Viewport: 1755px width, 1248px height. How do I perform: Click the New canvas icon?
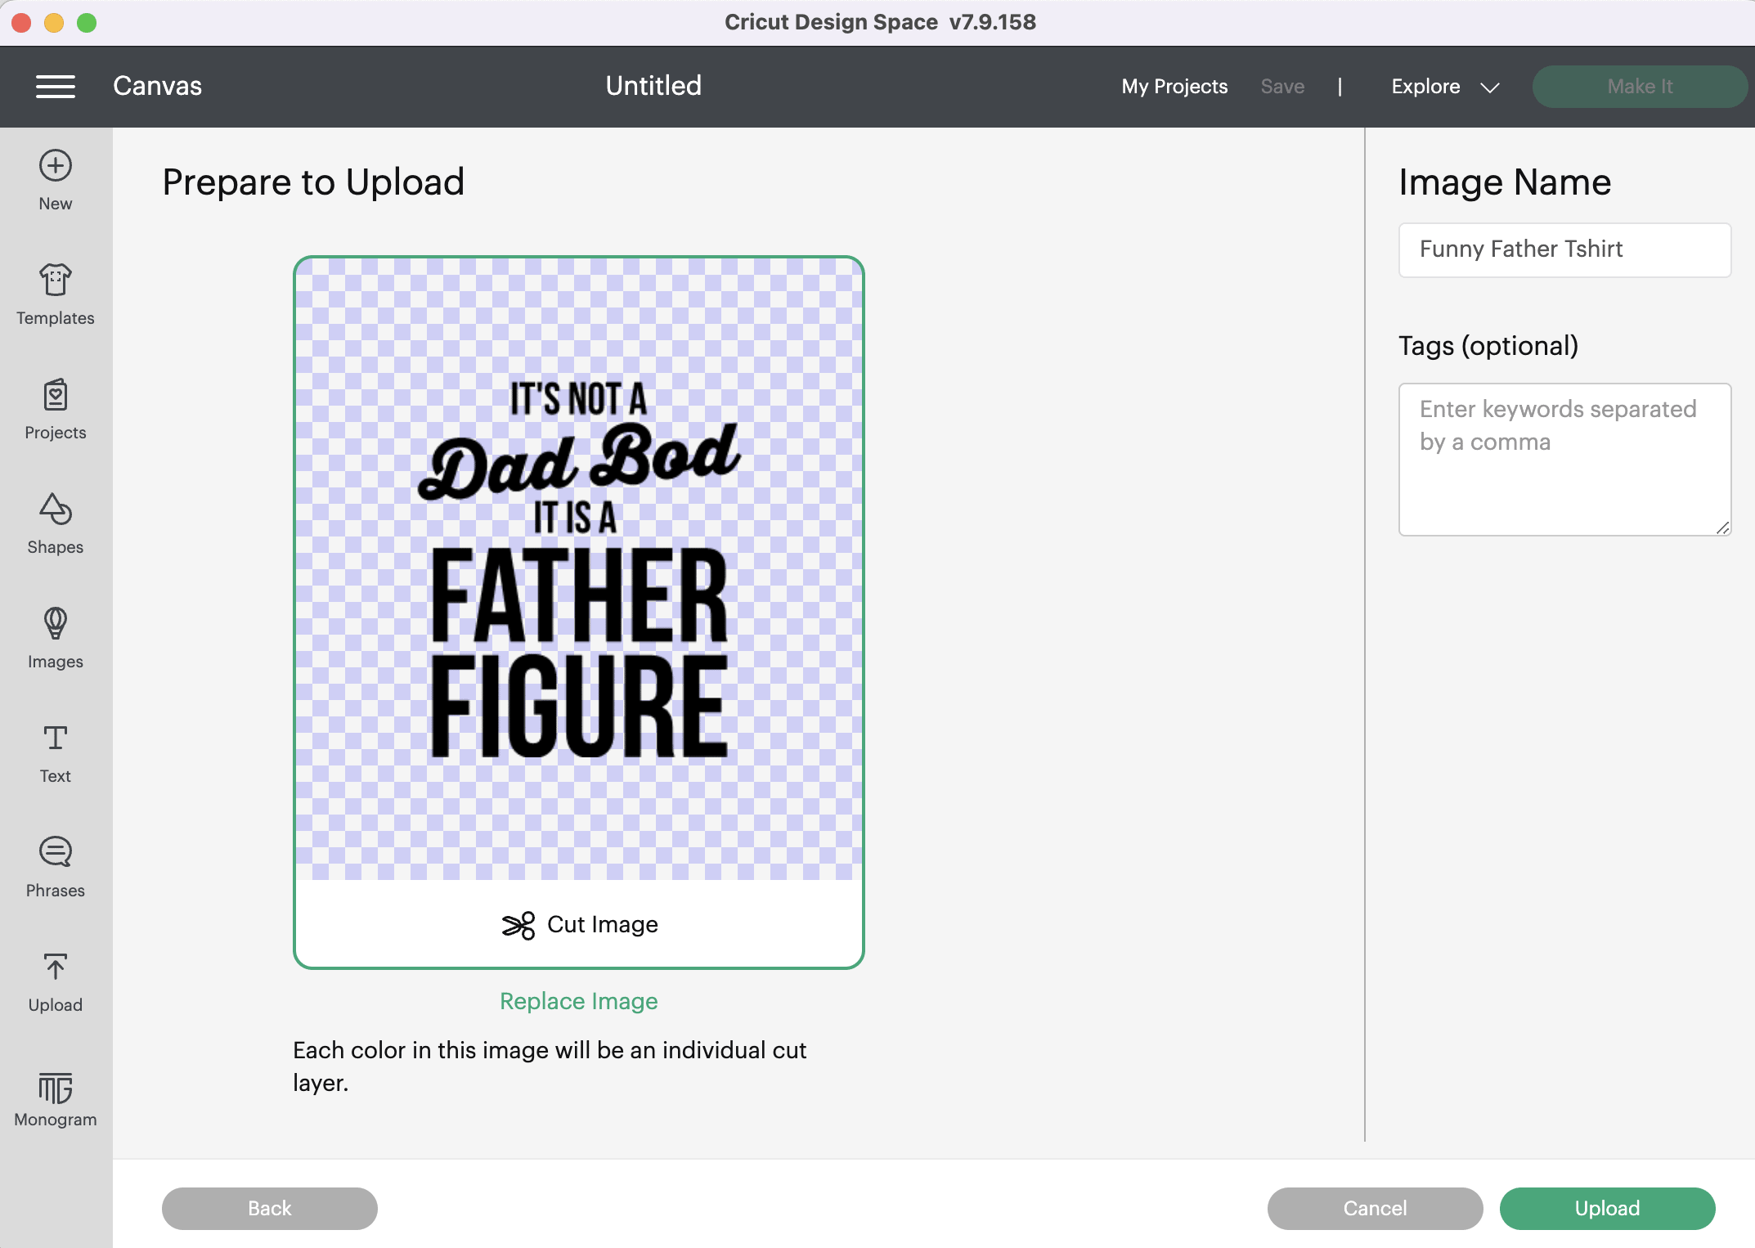click(x=56, y=181)
